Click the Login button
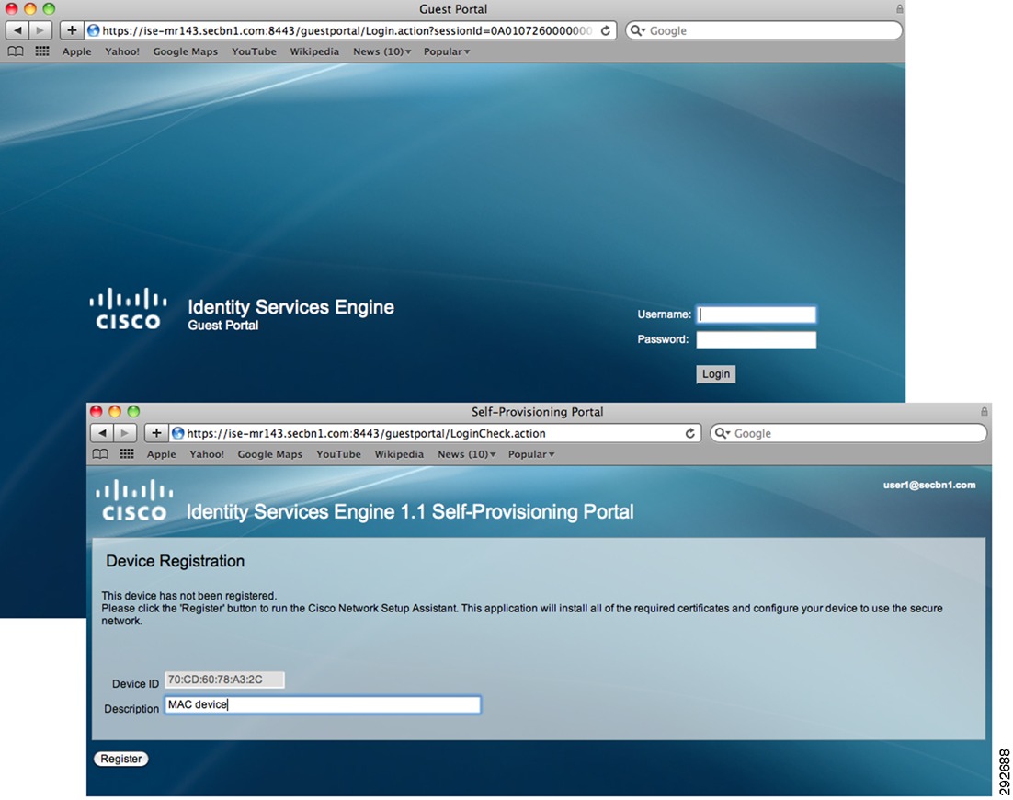1013x800 pixels. pos(716,374)
